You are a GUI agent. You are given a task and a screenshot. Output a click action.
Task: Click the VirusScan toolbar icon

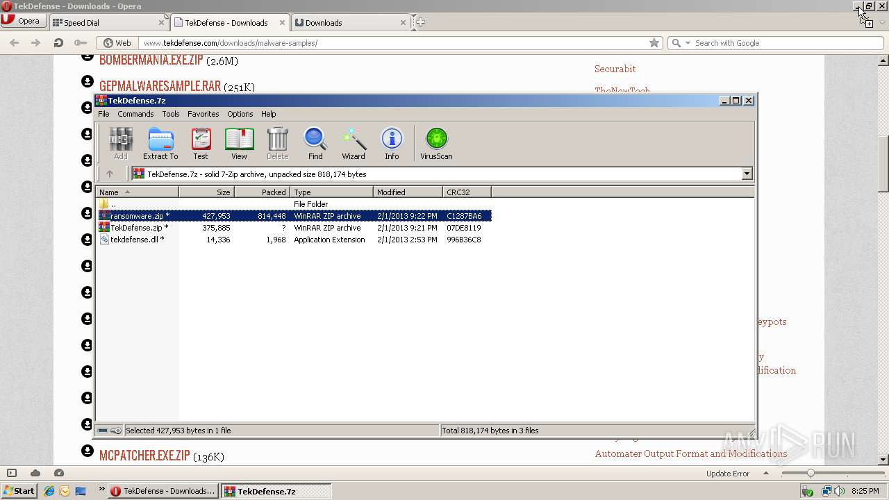436,144
